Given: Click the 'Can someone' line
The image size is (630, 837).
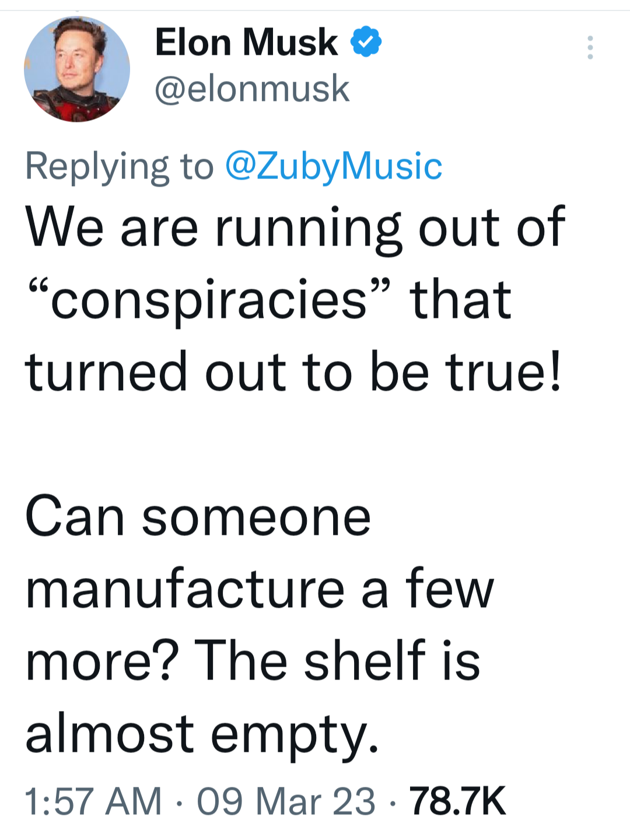Looking at the screenshot, I should pos(198,517).
